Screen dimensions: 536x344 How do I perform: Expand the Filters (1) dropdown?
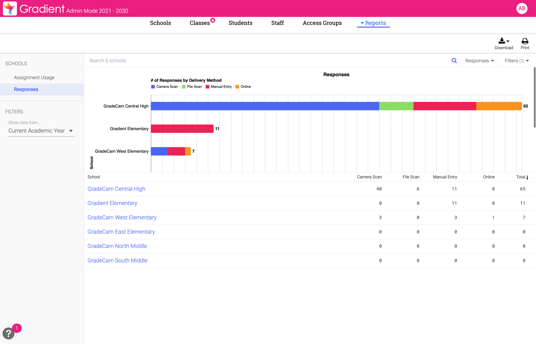tap(517, 61)
